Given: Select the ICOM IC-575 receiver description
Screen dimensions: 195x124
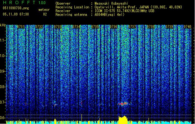Looking at the screenshot, I should pyautogui.click(x=124, y=11).
